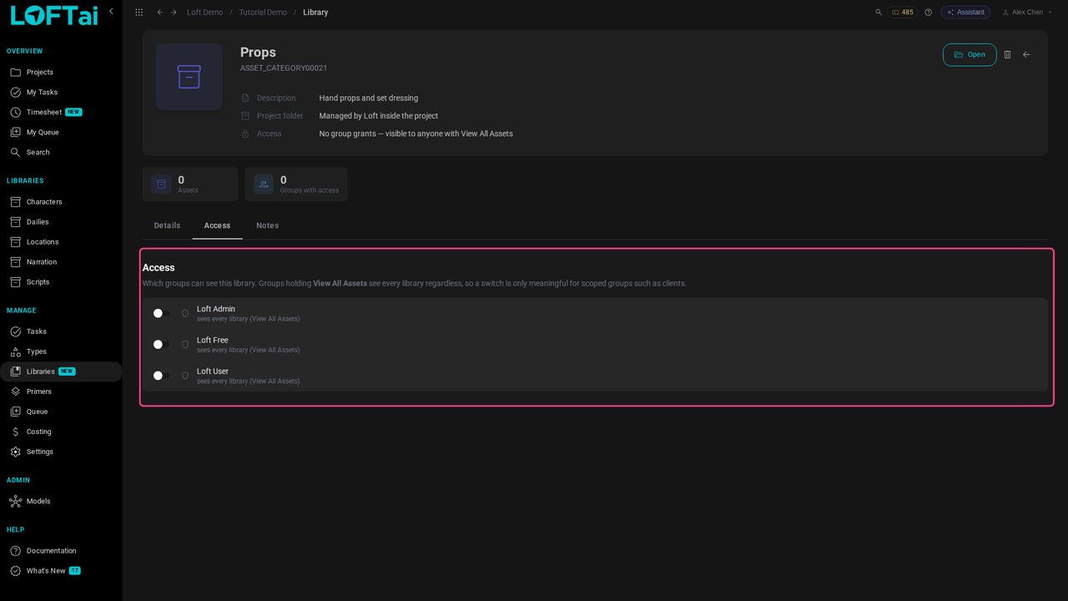Viewport: 1068px width, 601px height.
Task: Open Documentation under Help
Action: pyautogui.click(x=61, y=551)
